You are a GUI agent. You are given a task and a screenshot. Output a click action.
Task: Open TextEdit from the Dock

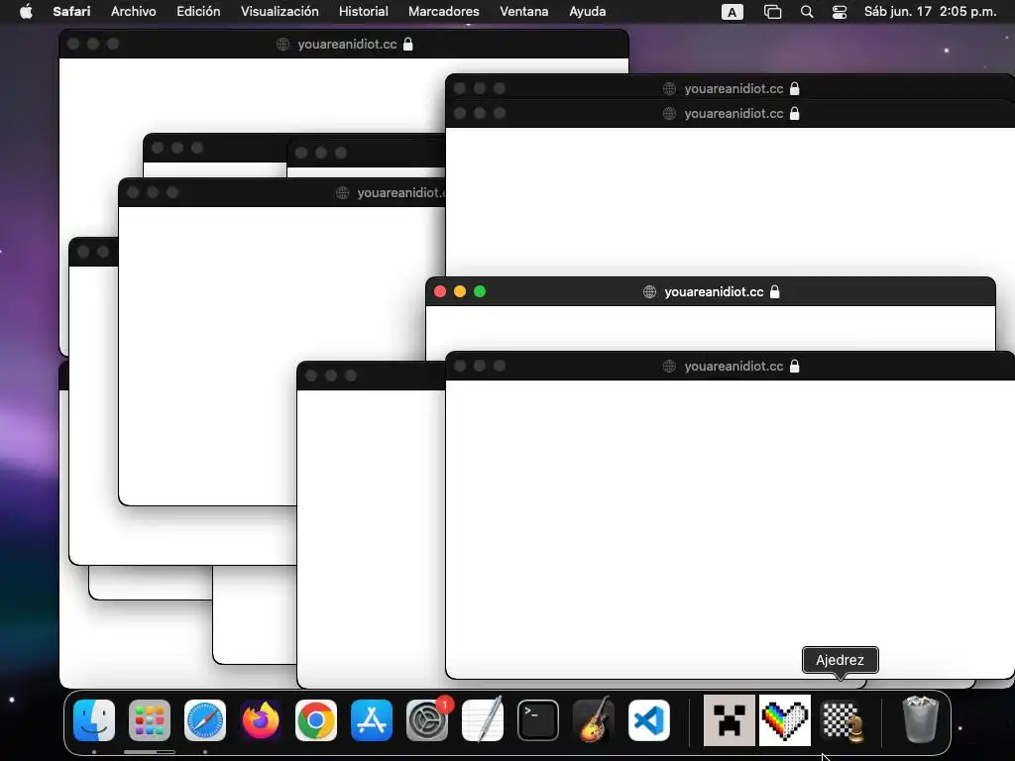pos(483,720)
